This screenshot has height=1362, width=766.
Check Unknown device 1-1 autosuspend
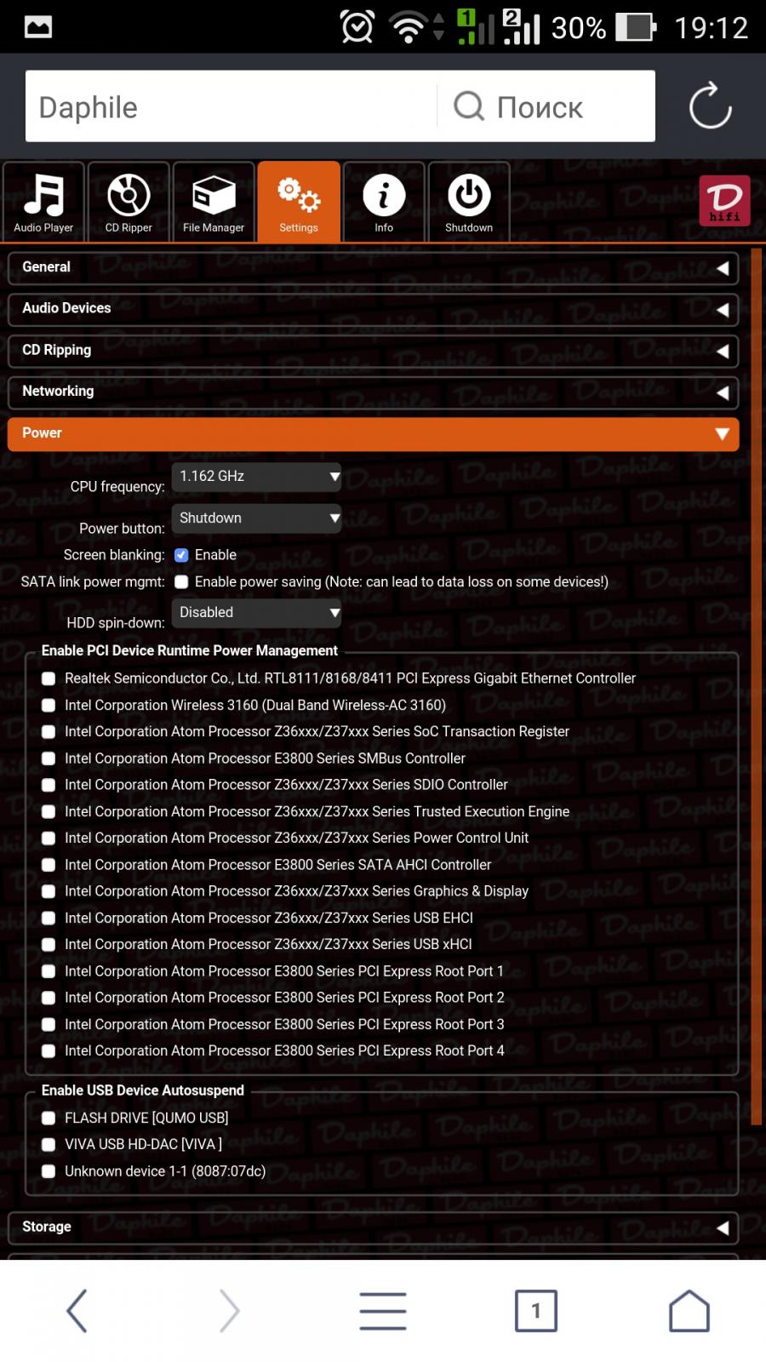pyautogui.click(x=49, y=1171)
